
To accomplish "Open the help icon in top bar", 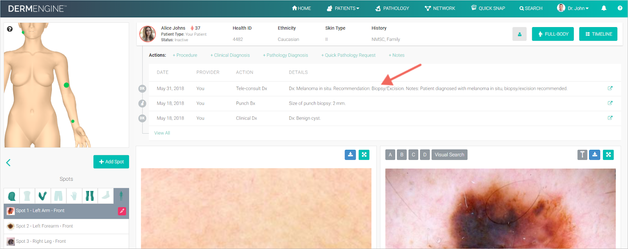I will click(x=620, y=8).
